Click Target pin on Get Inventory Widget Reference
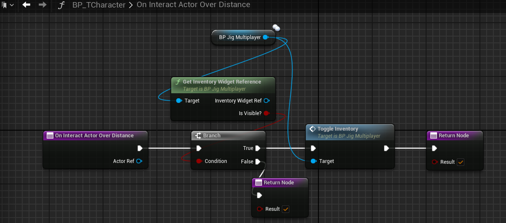This screenshot has height=223, width=506. coord(179,101)
